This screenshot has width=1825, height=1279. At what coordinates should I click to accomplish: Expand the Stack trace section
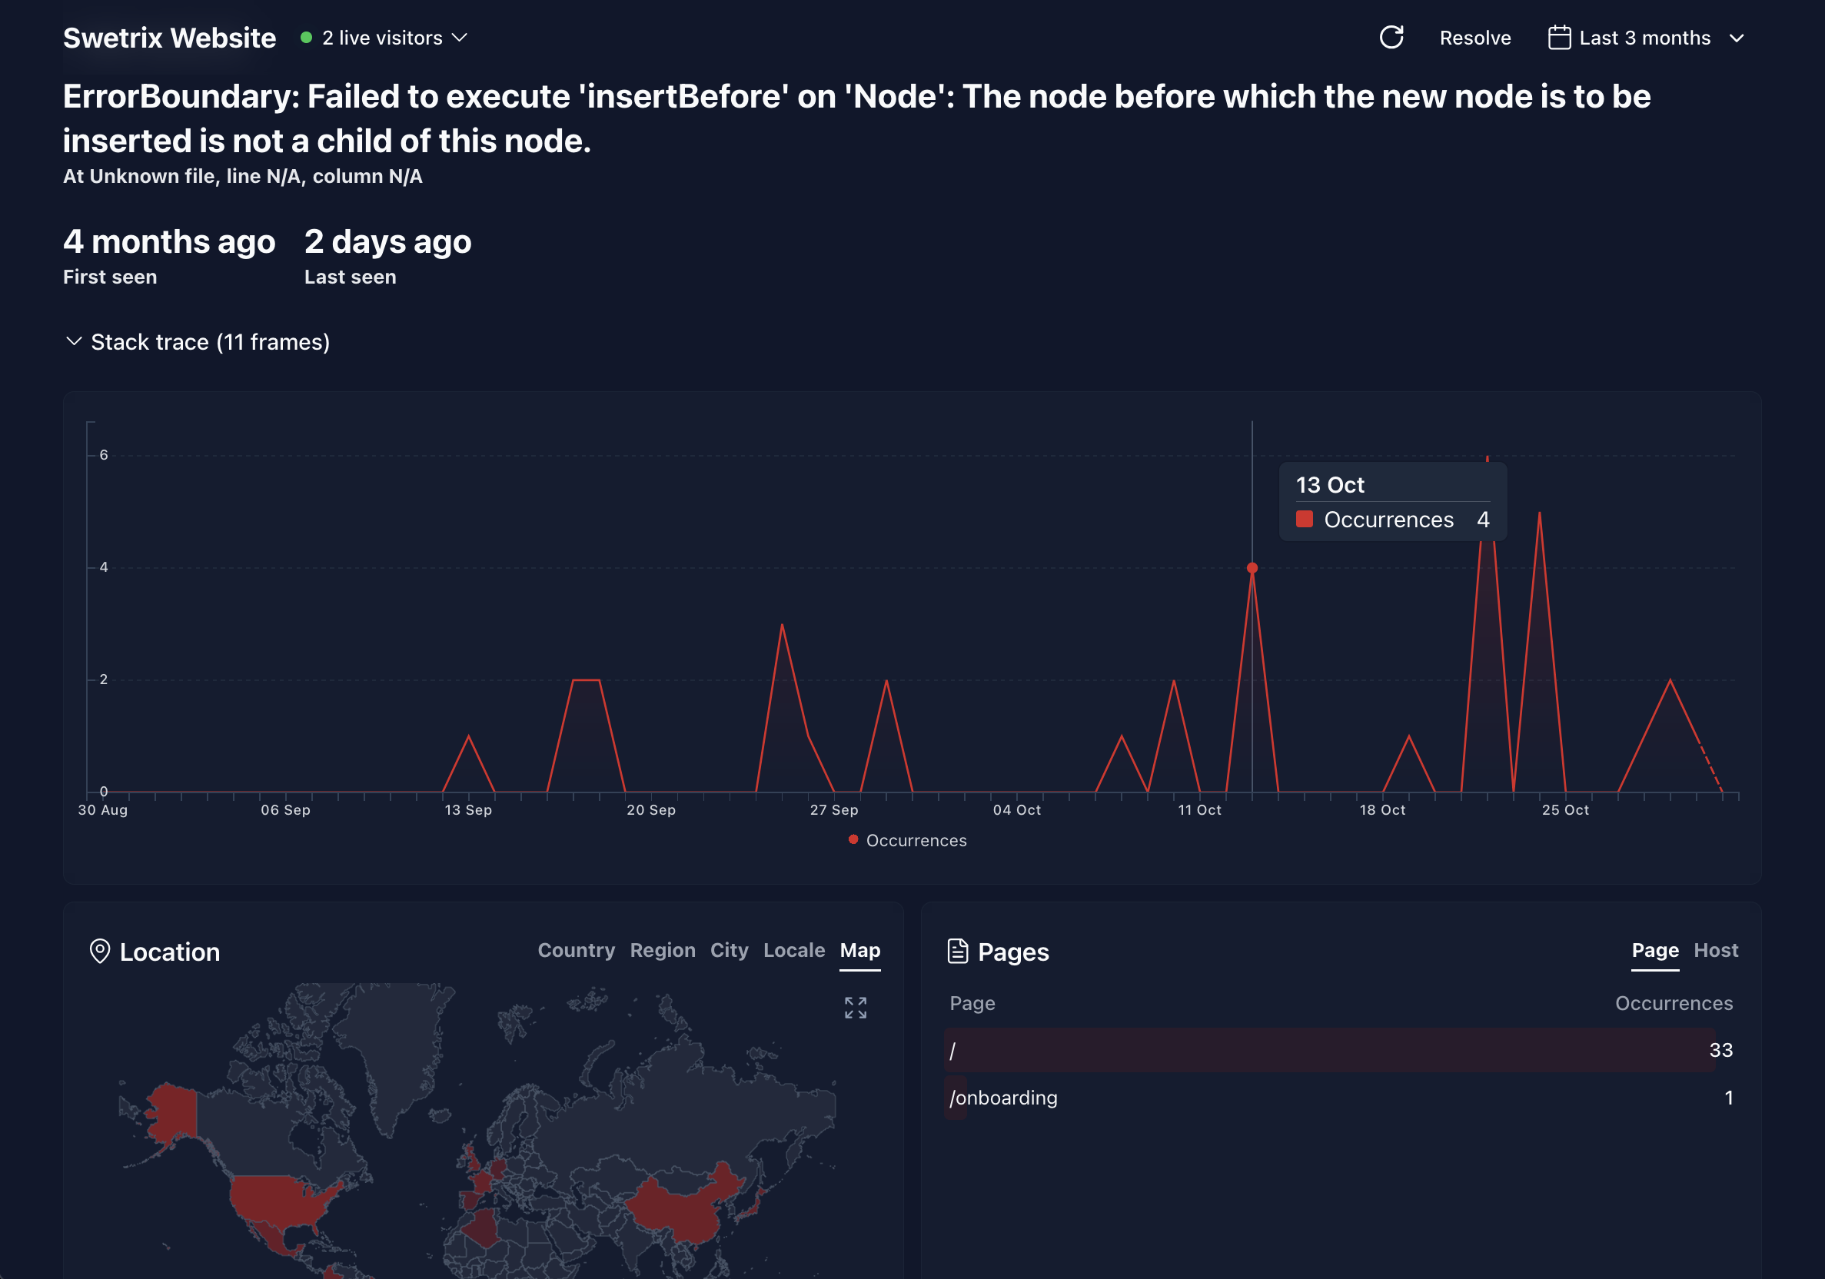197,342
